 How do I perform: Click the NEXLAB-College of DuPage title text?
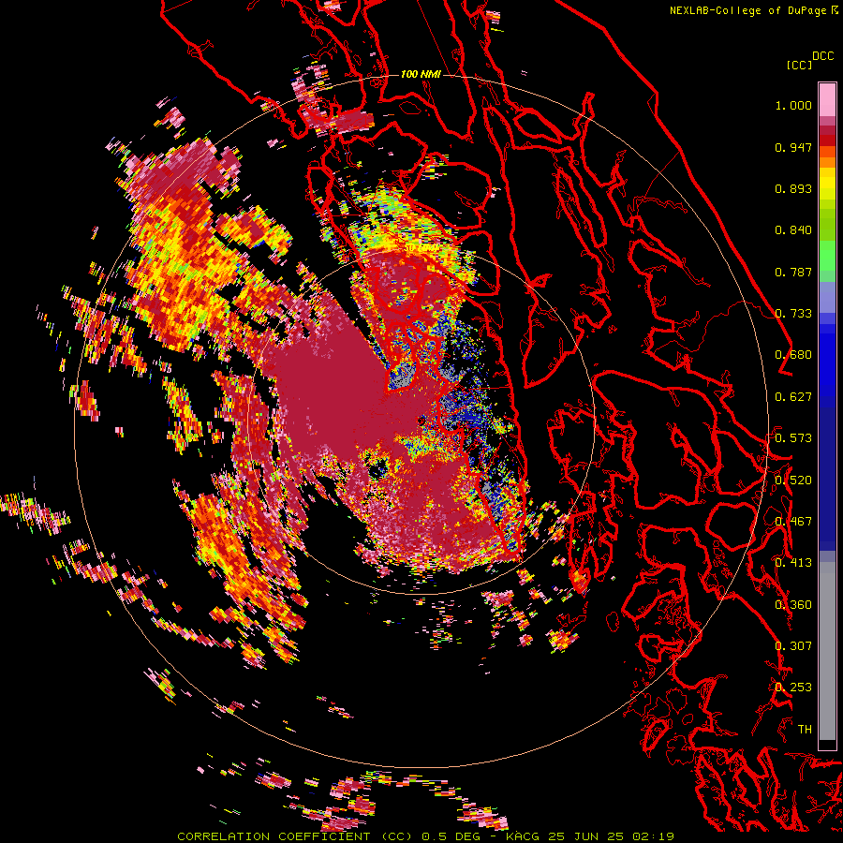(x=749, y=10)
